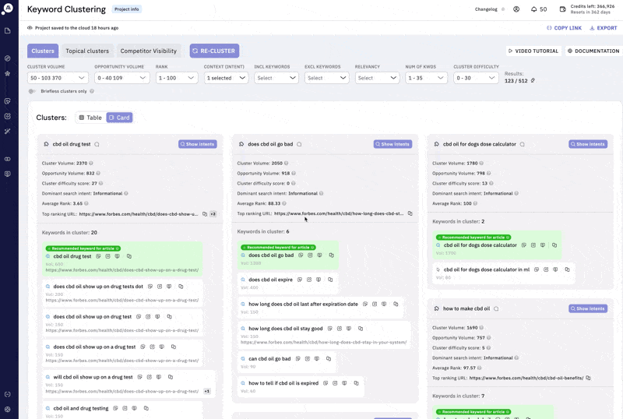Screen dimensions: 623x419
Task: Click the 'Keywords in cluster: 20' label
Action: tap(69, 233)
